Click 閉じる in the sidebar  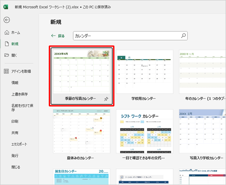point(16,167)
